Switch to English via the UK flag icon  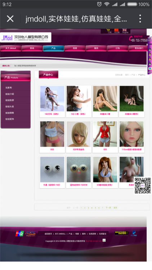pyautogui.click(x=125, y=31)
